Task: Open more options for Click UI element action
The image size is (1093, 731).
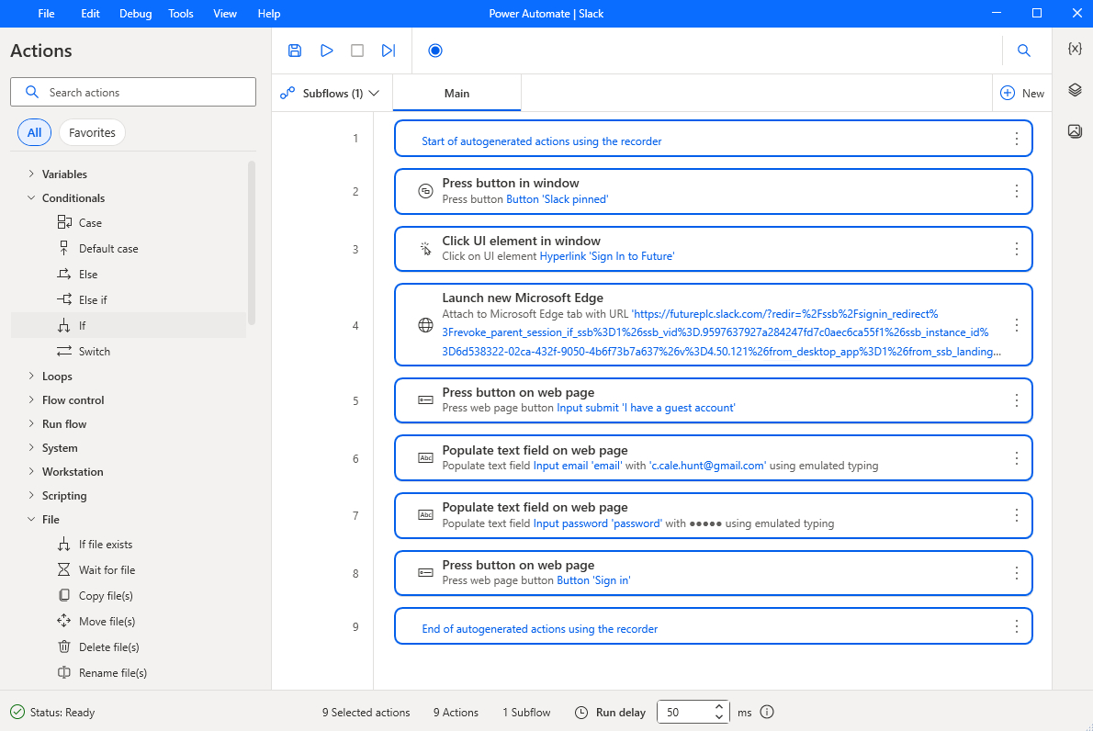Action: [x=1017, y=249]
